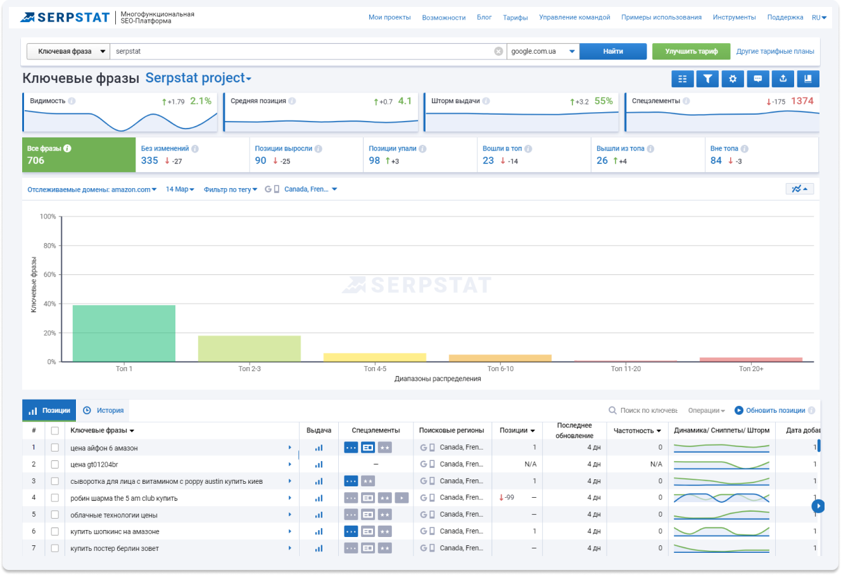
Task: Open SERP chart icon for цена айфон 6 амазон
Action: coord(319,448)
